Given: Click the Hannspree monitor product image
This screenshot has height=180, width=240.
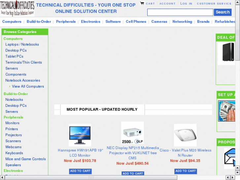Looking at the screenshot, I should click(x=80, y=135).
